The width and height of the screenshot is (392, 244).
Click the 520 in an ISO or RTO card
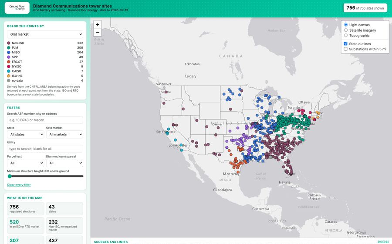coord(26,225)
